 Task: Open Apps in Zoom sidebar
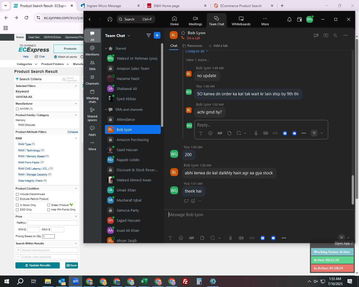pos(92,131)
